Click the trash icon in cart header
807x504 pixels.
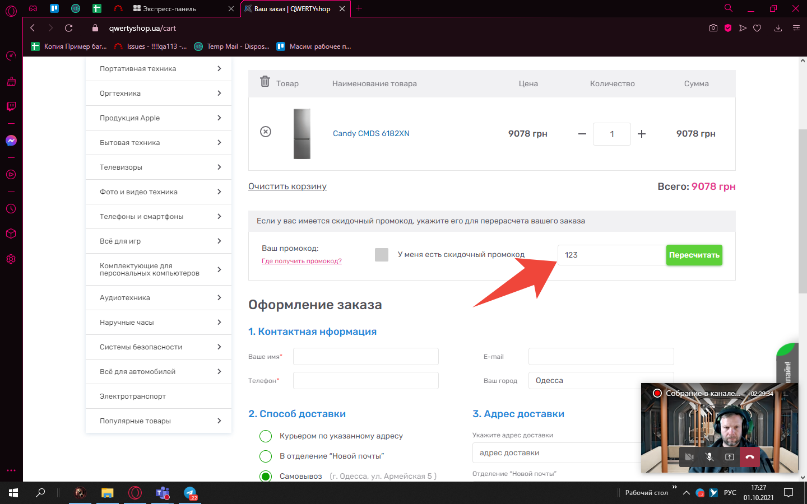[265, 82]
